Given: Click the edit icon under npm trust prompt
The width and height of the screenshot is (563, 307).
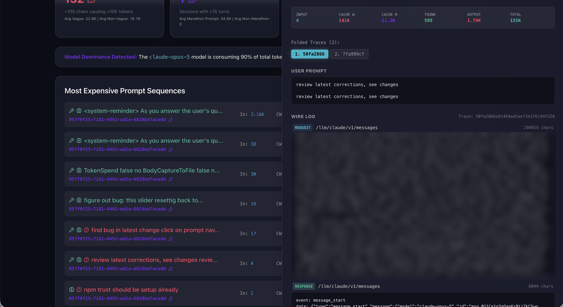Looking at the screenshot, I should pos(170,299).
